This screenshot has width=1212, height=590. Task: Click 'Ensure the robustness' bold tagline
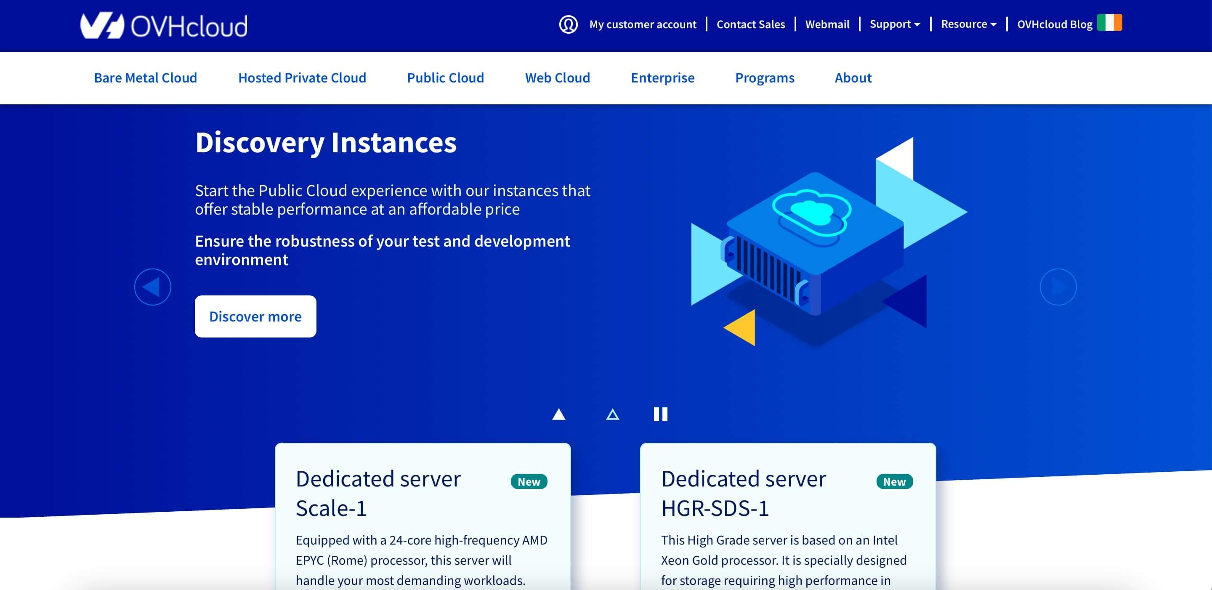click(382, 250)
